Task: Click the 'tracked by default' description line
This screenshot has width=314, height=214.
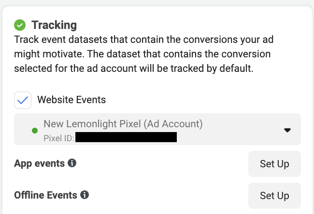Action: coord(133,68)
